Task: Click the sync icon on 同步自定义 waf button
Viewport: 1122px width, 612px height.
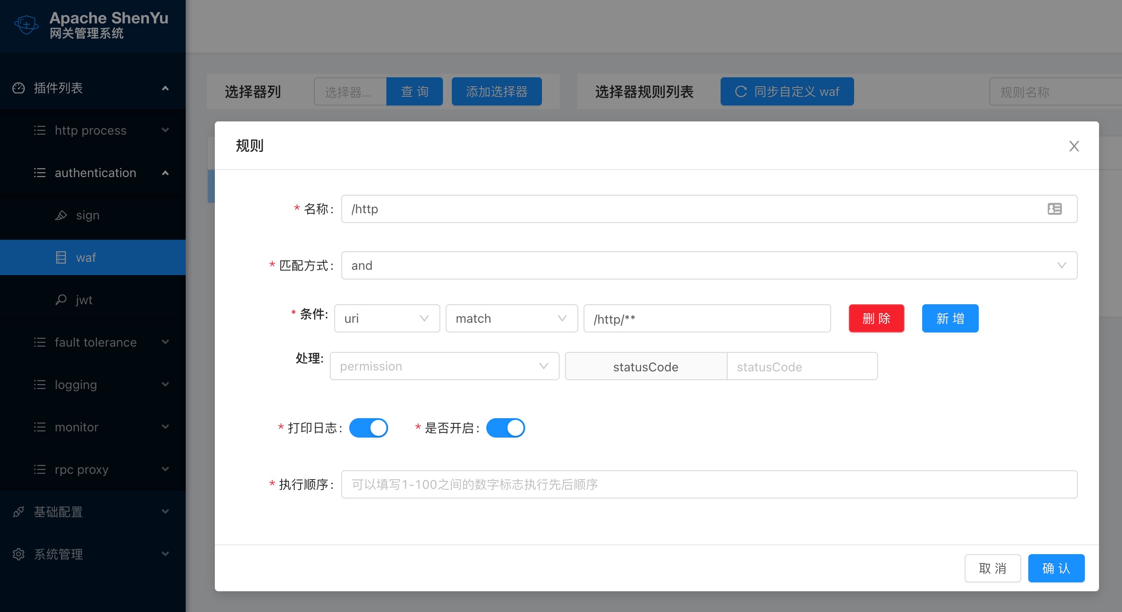Action: 741,91
